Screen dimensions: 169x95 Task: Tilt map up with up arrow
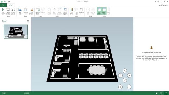[x=125, y=71]
